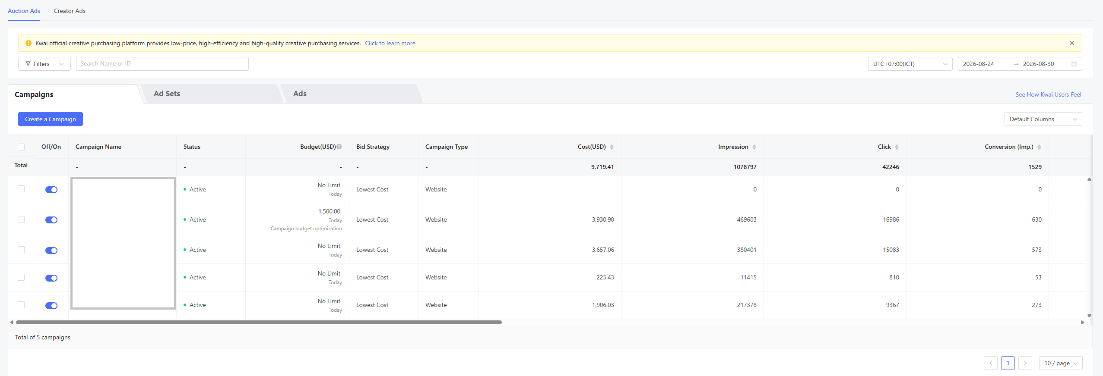This screenshot has width=1103, height=376.
Task: Change the 10 / page size dropdown
Action: (1060, 363)
